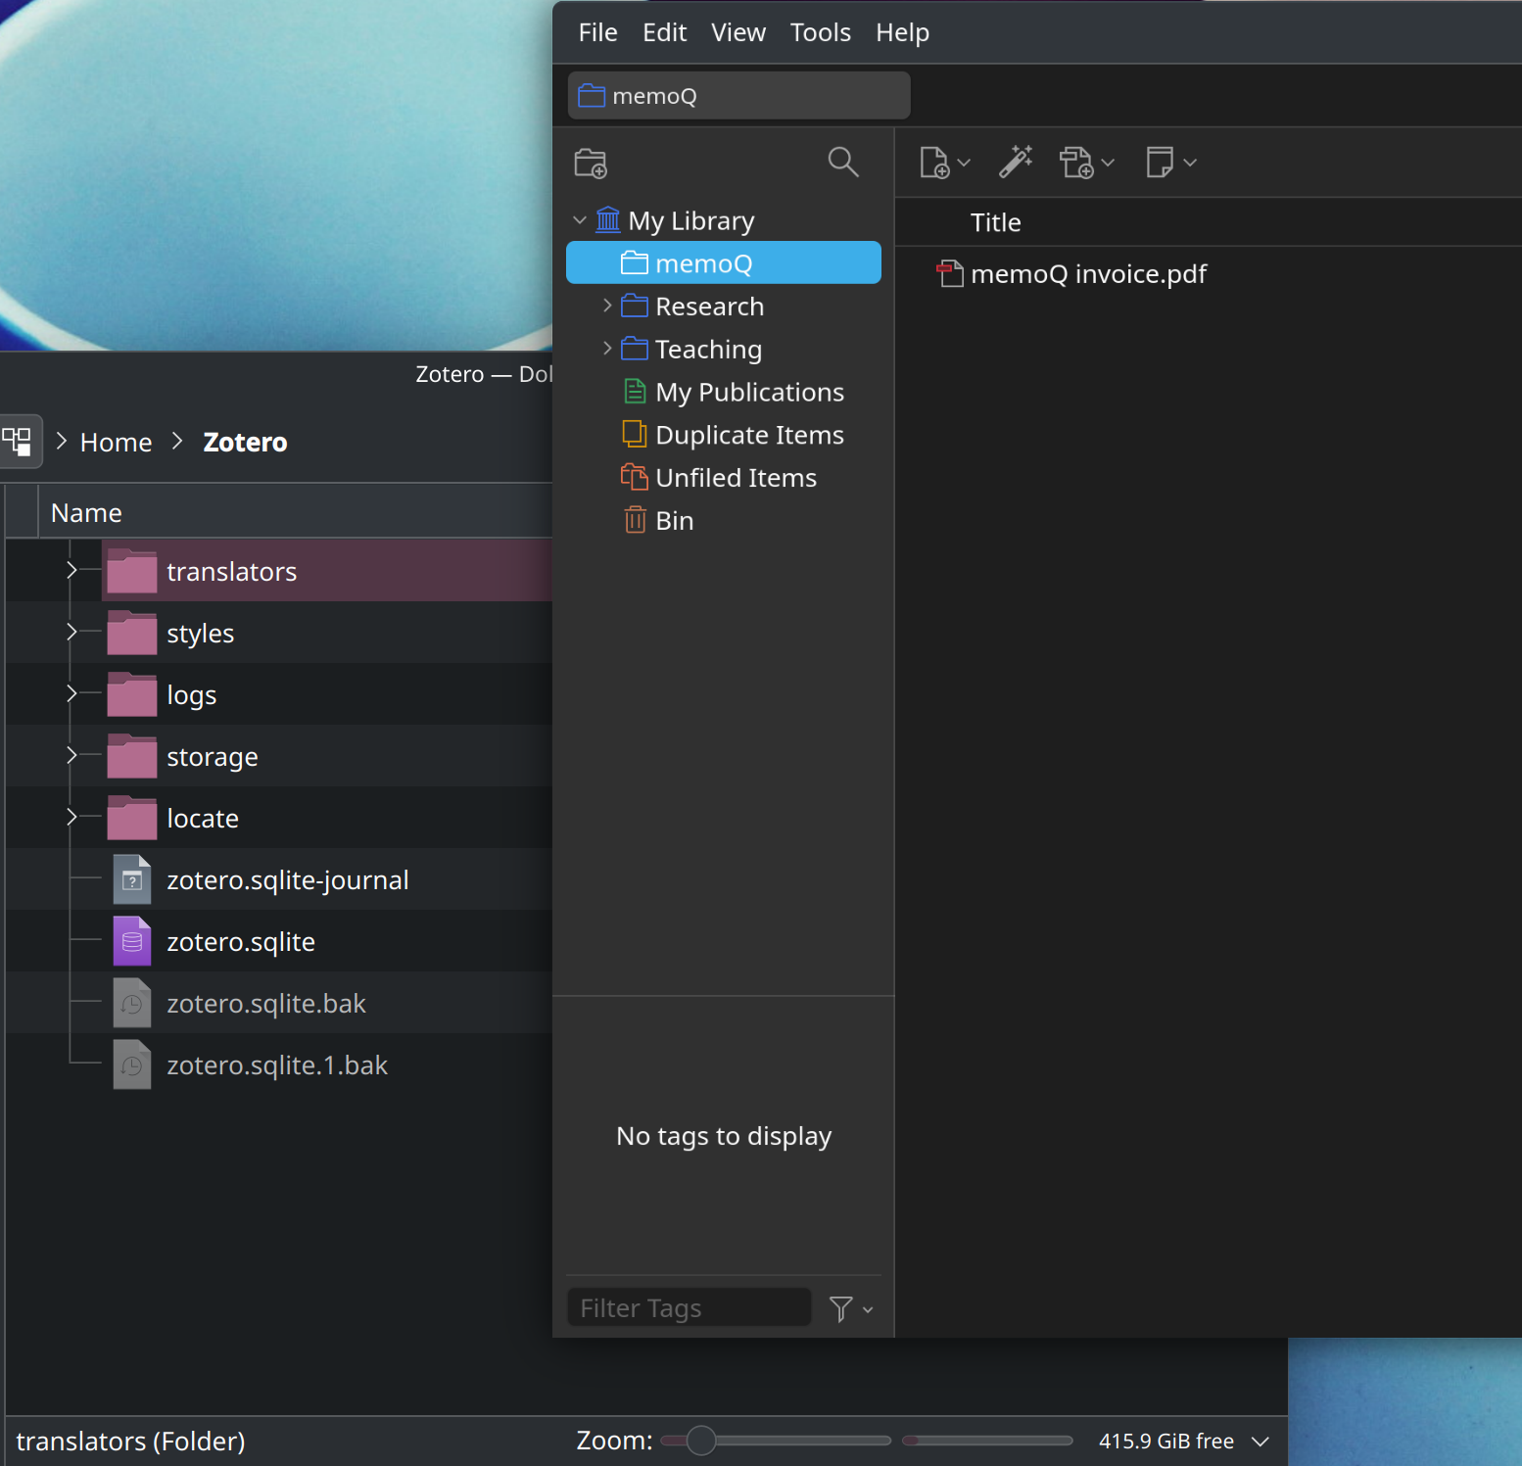Select zotero.sqlite file name in Dolphin
This screenshot has height=1466, width=1522.
241,942
